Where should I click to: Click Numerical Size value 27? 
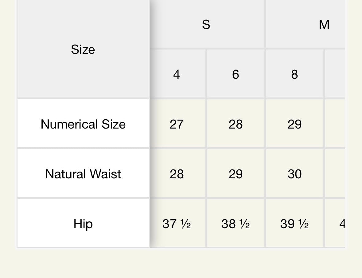(x=177, y=124)
